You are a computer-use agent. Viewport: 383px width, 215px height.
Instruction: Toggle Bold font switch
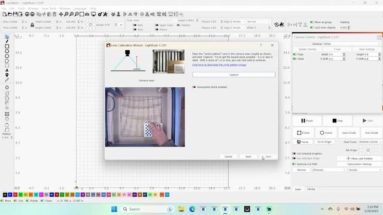pyautogui.click(x=135, y=25)
